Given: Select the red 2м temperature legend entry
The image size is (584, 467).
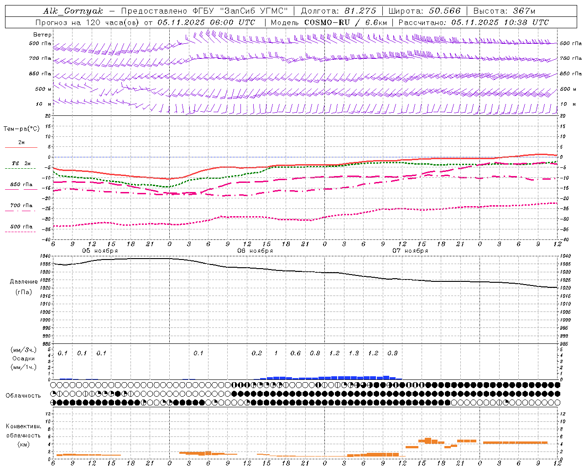Looking at the screenshot, I should click(x=21, y=144).
